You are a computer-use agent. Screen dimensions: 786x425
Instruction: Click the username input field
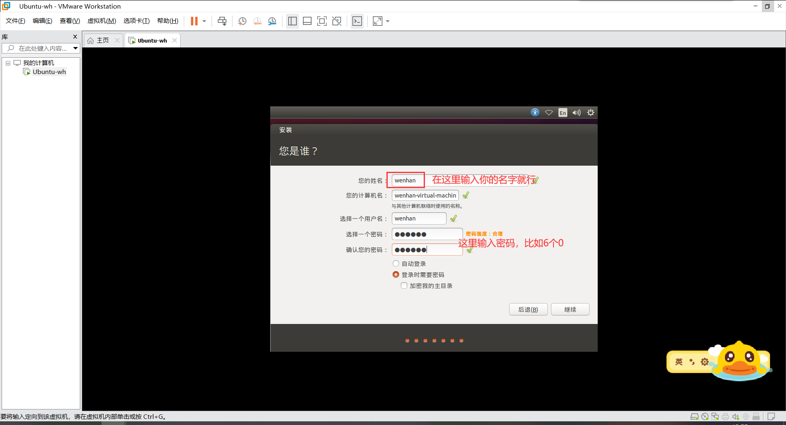point(419,218)
